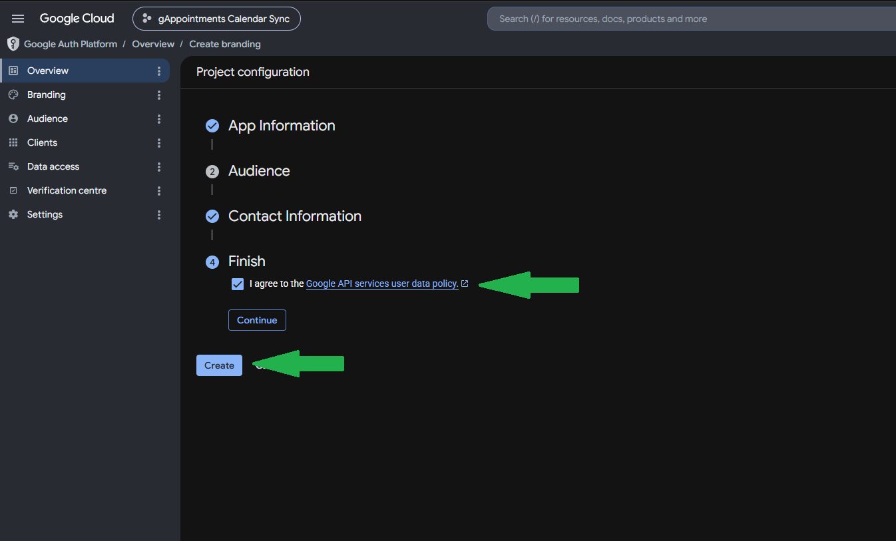Screen dimensions: 896x541
Task: Click the Continue button
Action: tap(257, 320)
